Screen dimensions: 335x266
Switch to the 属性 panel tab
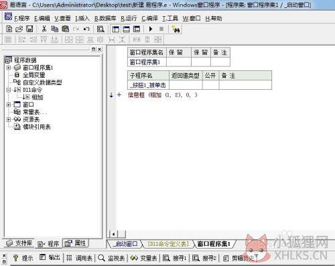click(x=76, y=243)
